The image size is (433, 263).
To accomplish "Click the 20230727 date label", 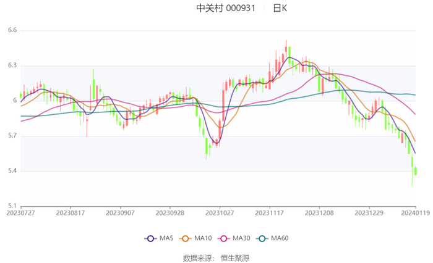I will click(20, 213).
